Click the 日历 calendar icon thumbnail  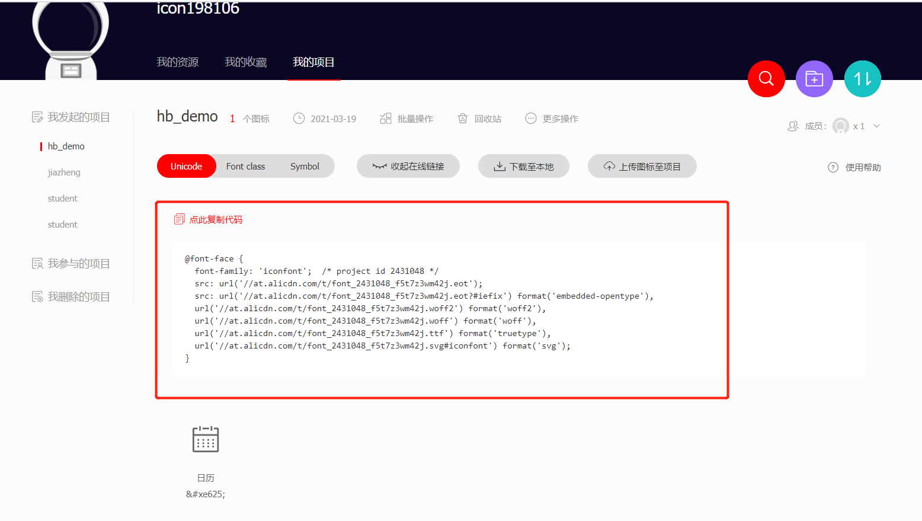pyautogui.click(x=206, y=439)
